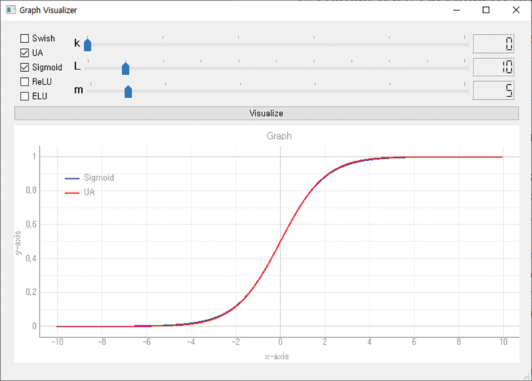This screenshot has width=532, height=381.
Task: Maximize the Graph Visualizer window
Action: pos(486,10)
